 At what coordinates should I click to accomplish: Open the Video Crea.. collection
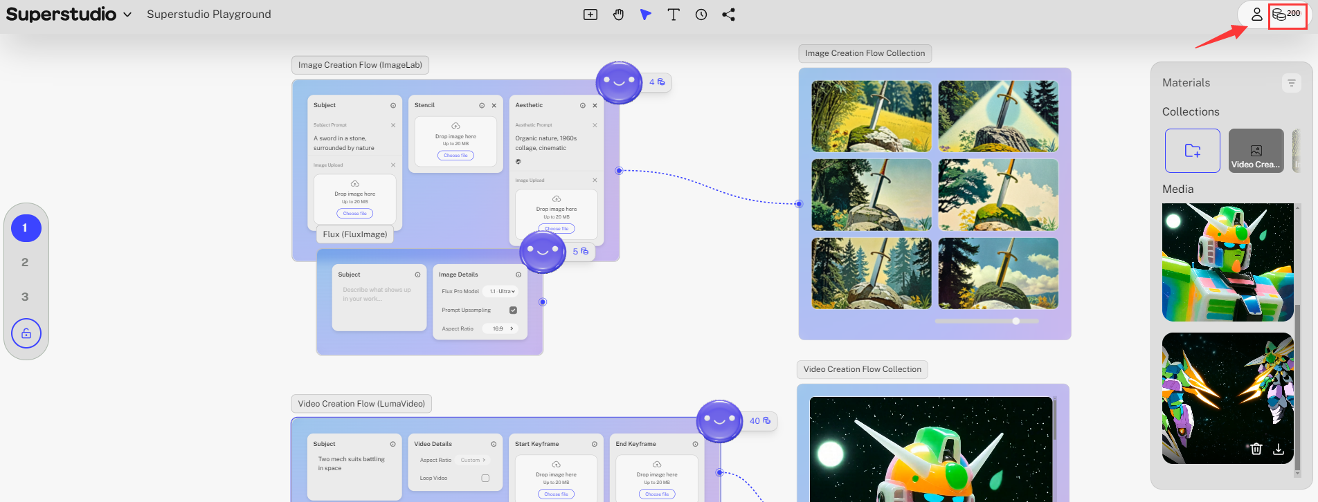point(1256,150)
